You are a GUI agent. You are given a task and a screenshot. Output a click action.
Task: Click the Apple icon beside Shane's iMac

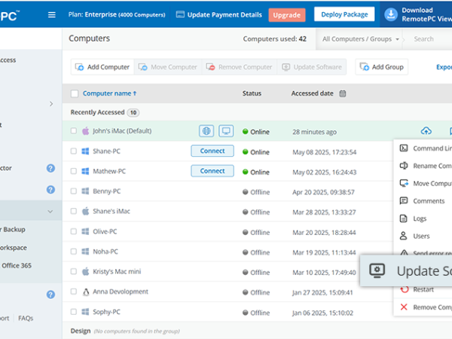[86, 211]
